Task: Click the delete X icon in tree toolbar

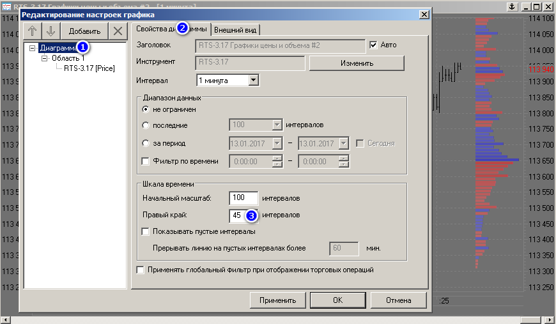Action: tap(117, 31)
